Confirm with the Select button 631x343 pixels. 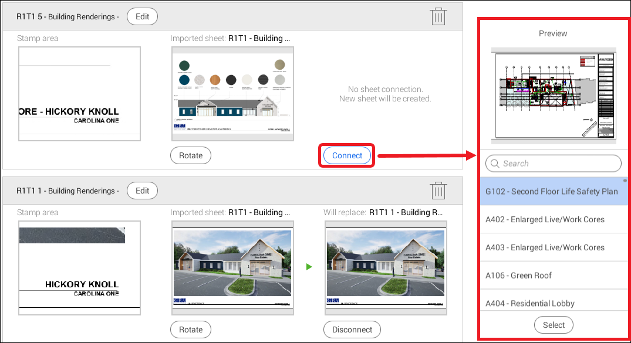[554, 325]
